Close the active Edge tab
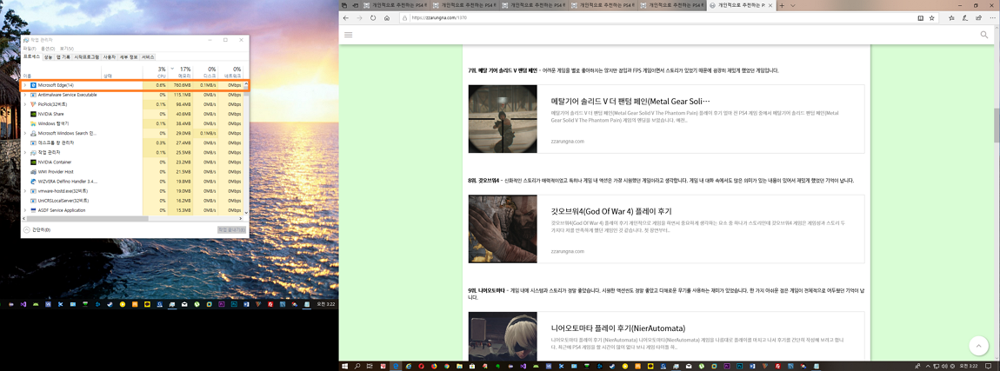Image resolution: width=1000 pixels, height=371 pixels. click(771, 5)
